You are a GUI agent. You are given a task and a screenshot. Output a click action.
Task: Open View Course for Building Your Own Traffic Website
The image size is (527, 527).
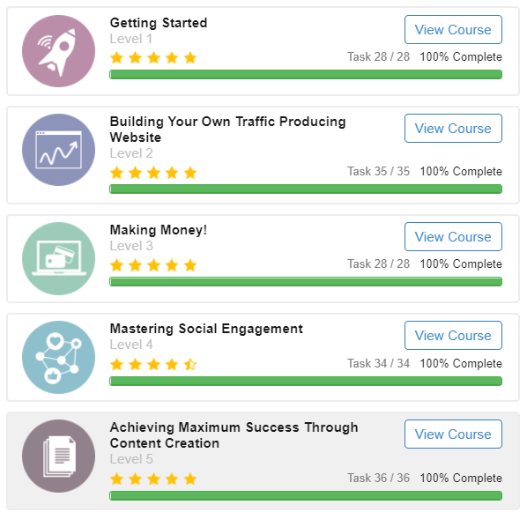(453, 129)
